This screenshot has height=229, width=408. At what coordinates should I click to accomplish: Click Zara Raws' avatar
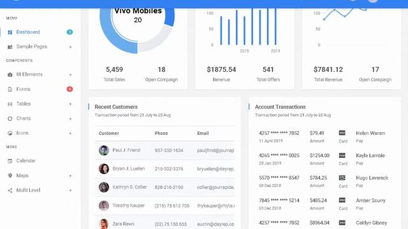(x=104, y=224)
